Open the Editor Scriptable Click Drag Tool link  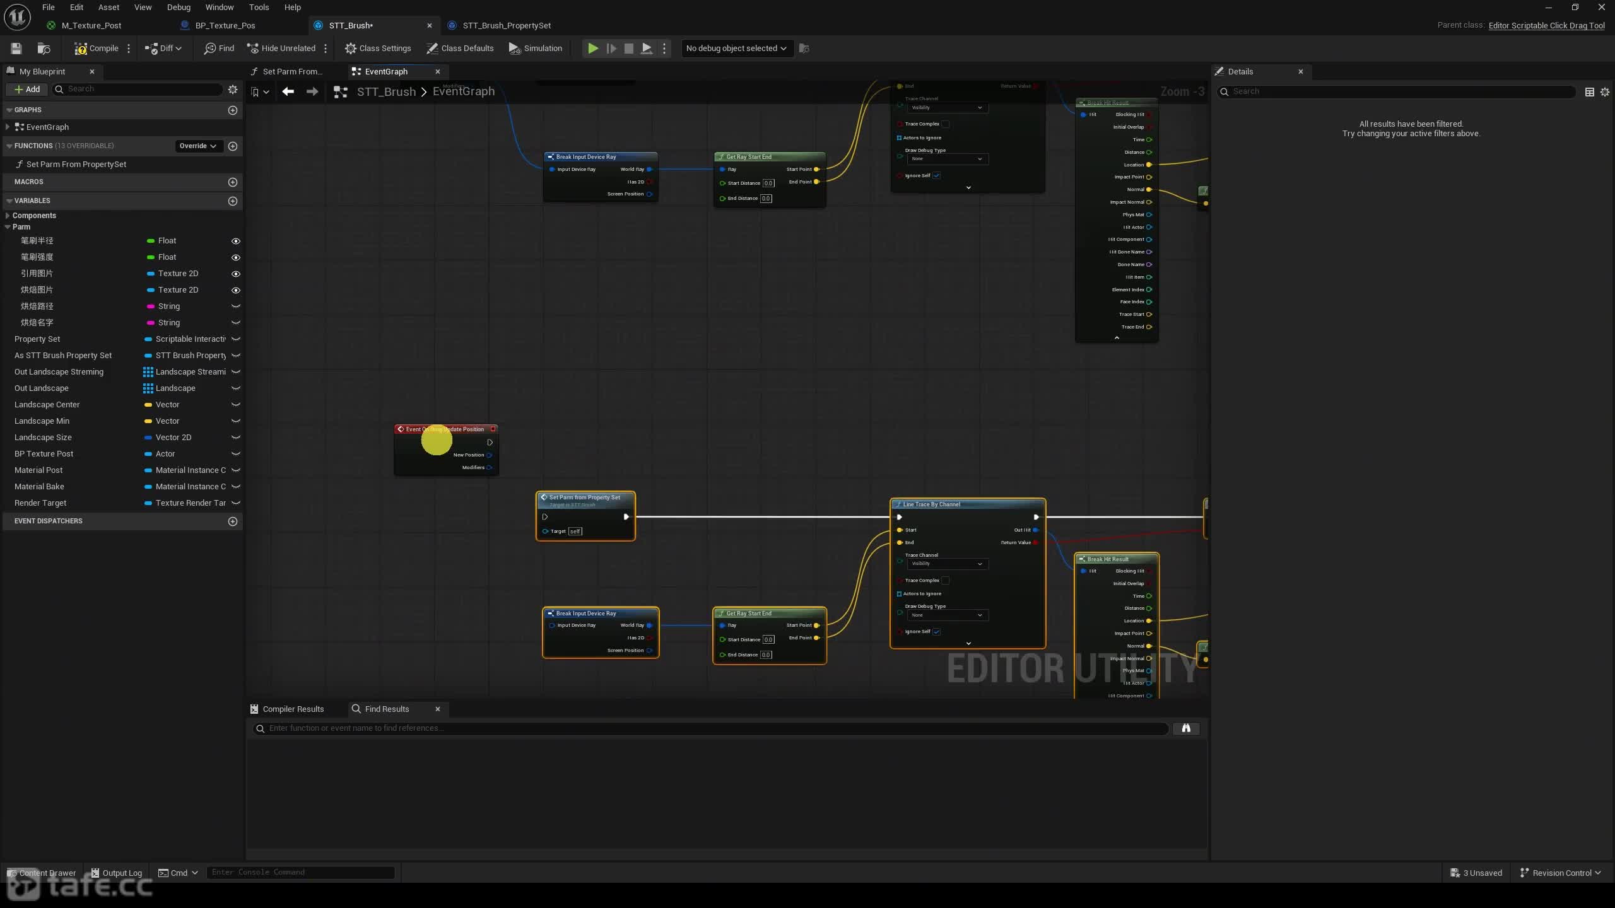(1546, 25)
